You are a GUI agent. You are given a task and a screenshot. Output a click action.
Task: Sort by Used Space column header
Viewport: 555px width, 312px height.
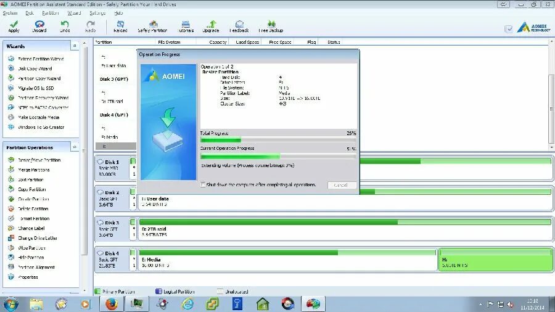(x=247, y=42)
